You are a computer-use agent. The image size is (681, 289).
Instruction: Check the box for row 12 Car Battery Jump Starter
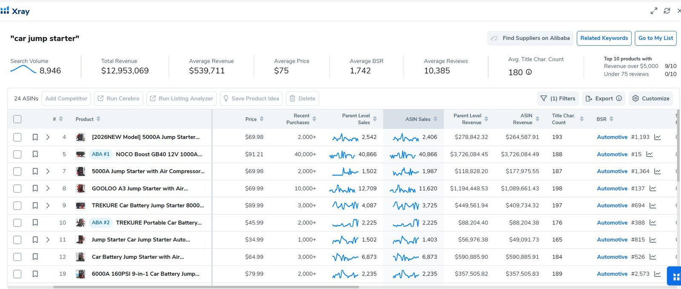pyautogui.click(x=17, y=257)
